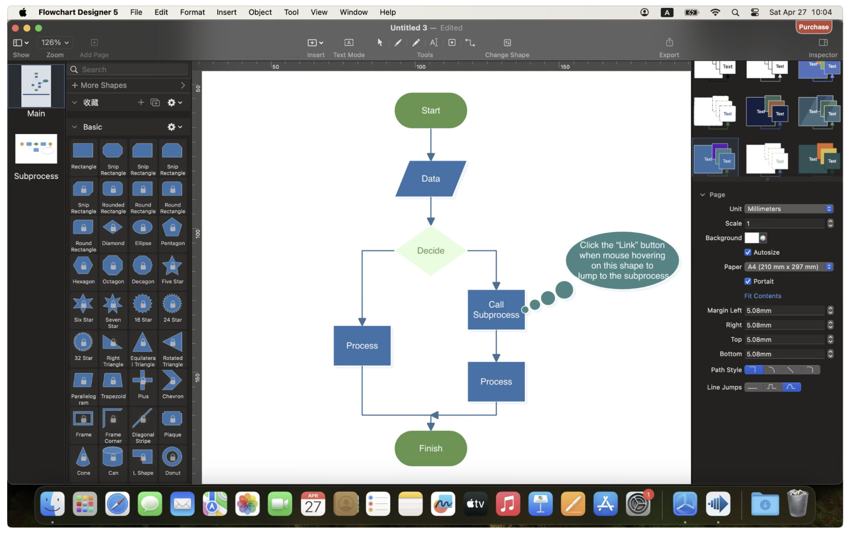Open the View menu
This screenshot has height=539, width=855.
coord(319,12)
